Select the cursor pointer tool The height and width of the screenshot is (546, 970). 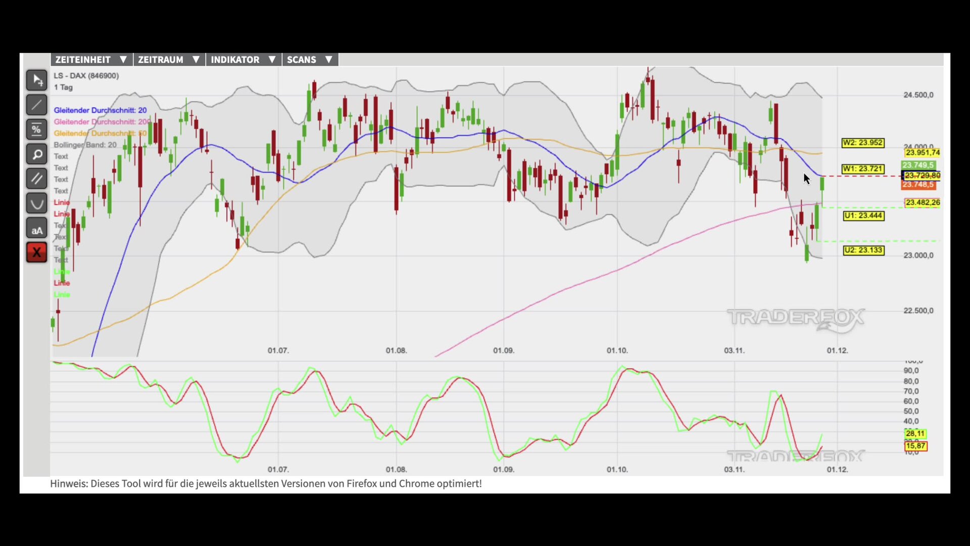click(x=37, y=80)
